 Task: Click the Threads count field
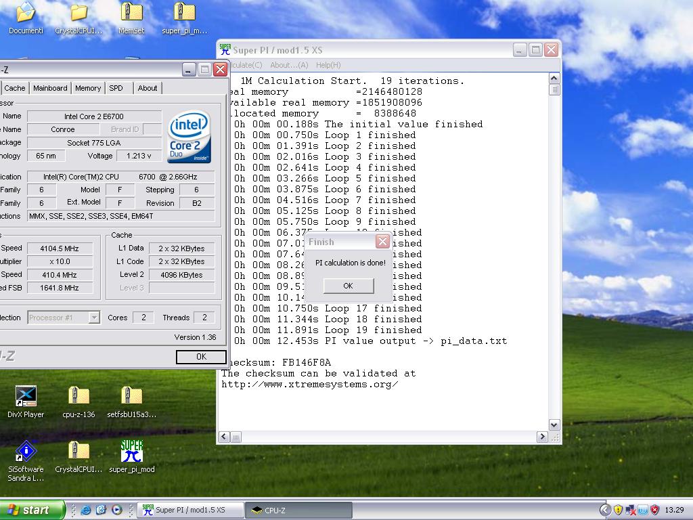[204, 318]
